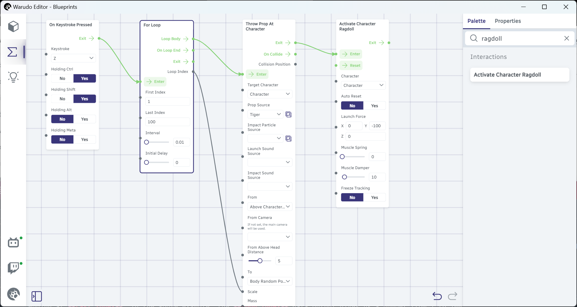Screen dimensions: 577x307
Task: Click the On Loop End output arrow
Action: point(186,50)
